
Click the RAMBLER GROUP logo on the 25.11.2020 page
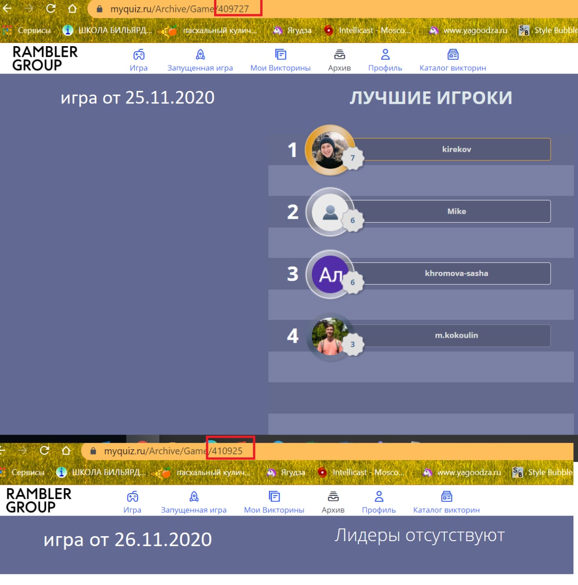coord(45,58)
